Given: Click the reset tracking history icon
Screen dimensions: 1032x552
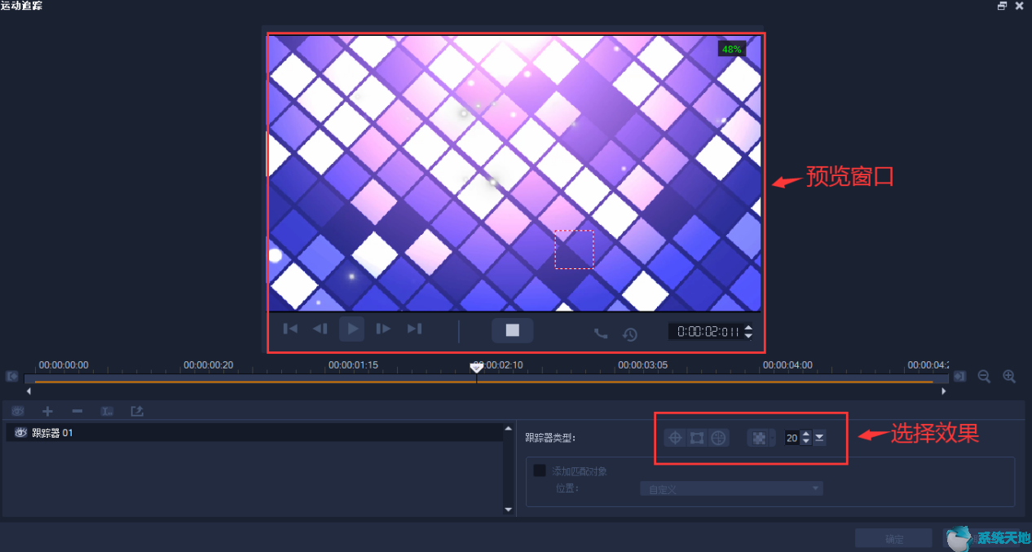Looking at the screenshot, I should 630,333.
